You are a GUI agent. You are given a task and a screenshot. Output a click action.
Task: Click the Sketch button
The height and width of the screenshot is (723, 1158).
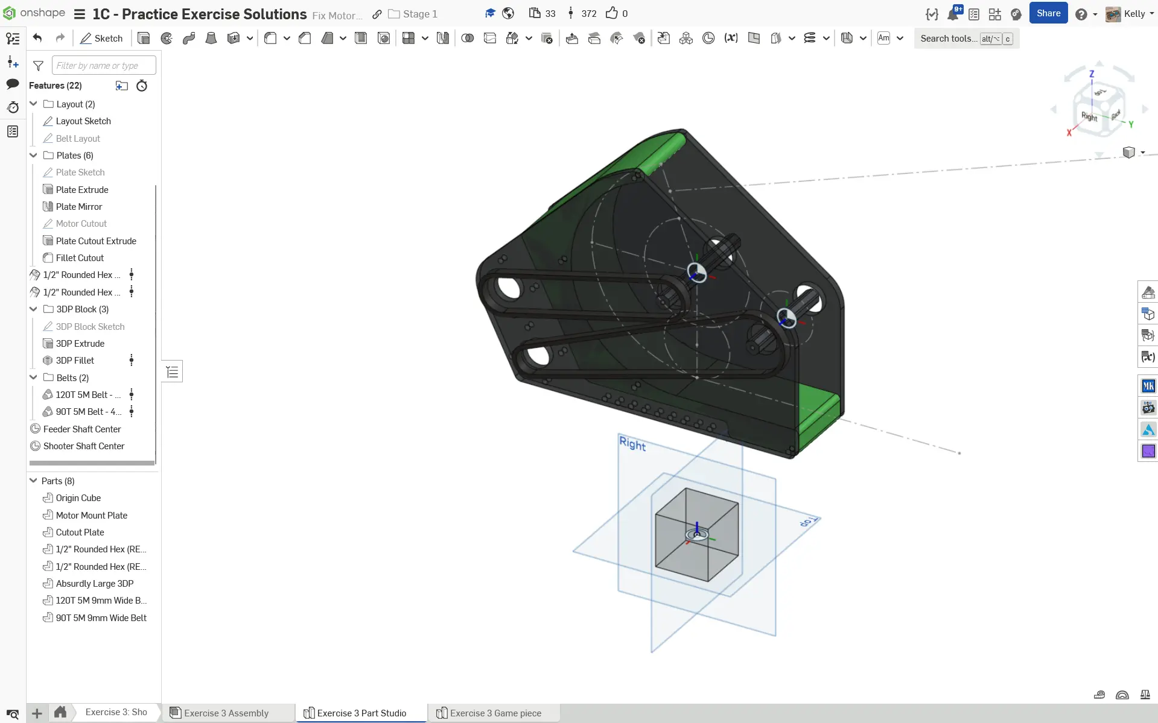pyautogui.click(x=101, y=38)
